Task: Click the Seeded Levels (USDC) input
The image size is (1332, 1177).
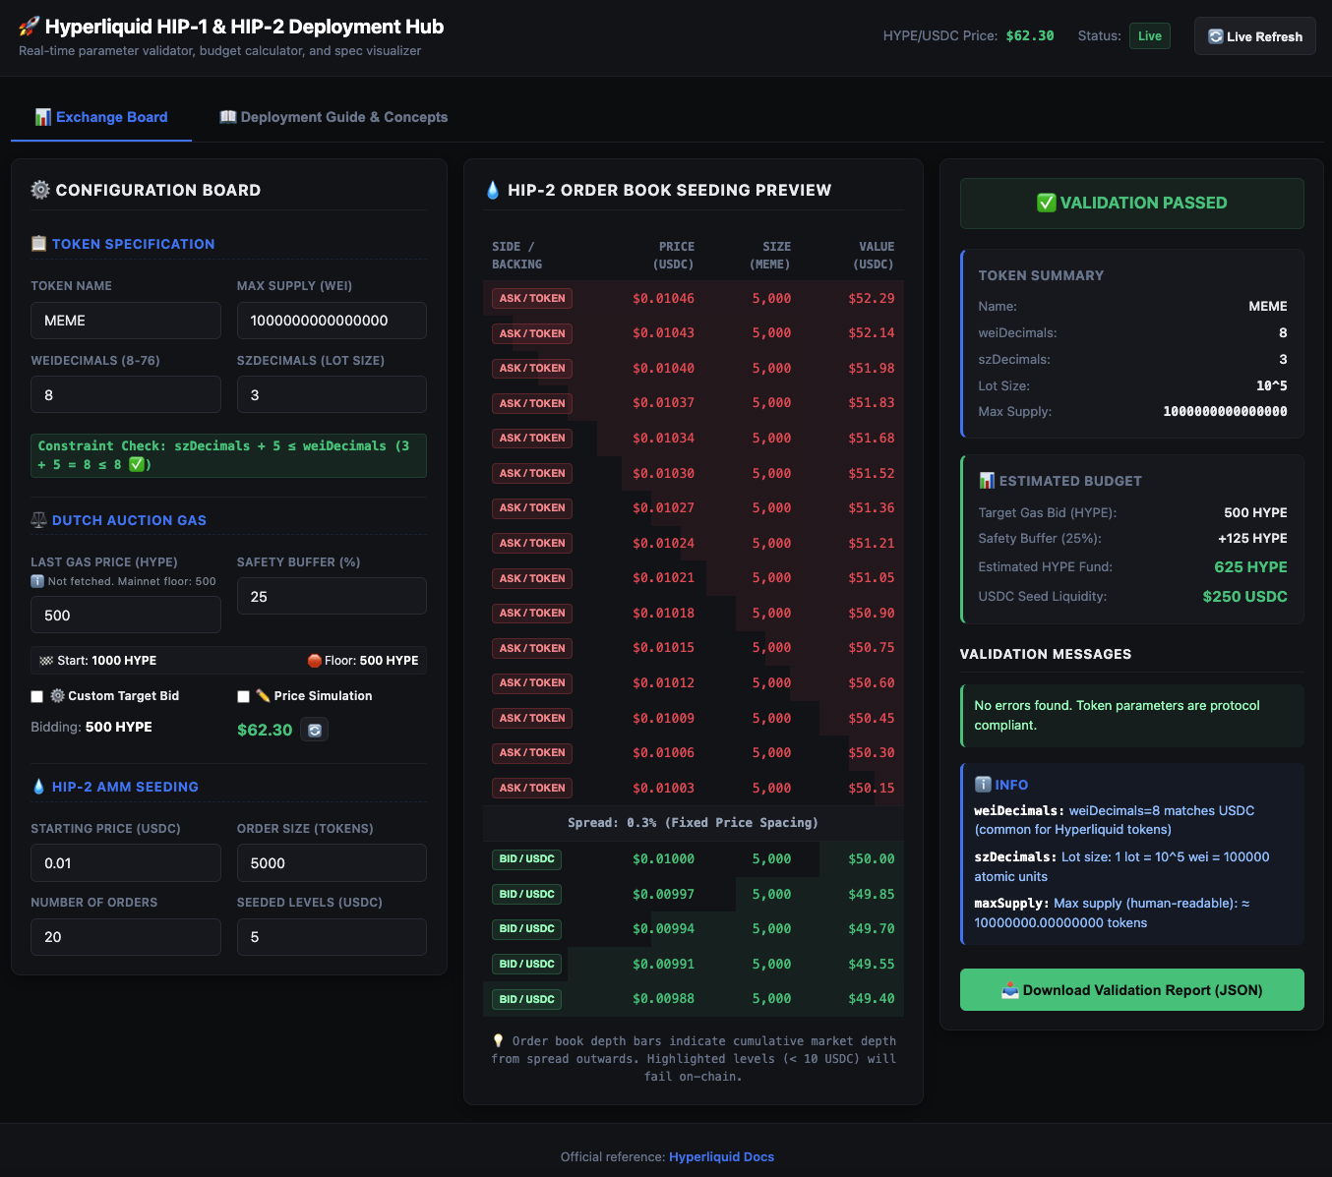Action: (x=332, y=937)
